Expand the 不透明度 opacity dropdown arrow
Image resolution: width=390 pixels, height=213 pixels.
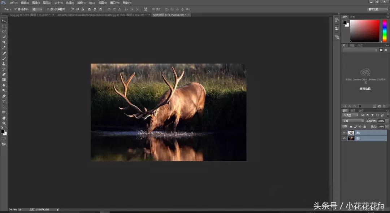(387, 121)
